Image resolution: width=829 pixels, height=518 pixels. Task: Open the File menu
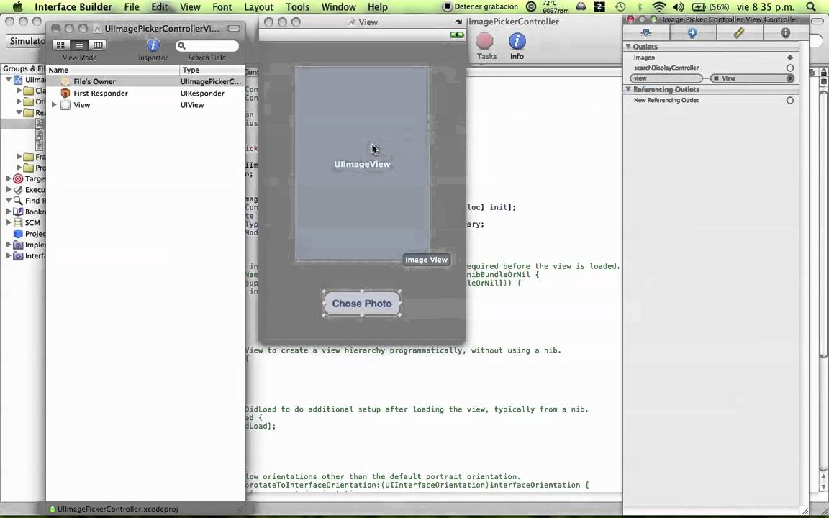[x=132, y=7]
